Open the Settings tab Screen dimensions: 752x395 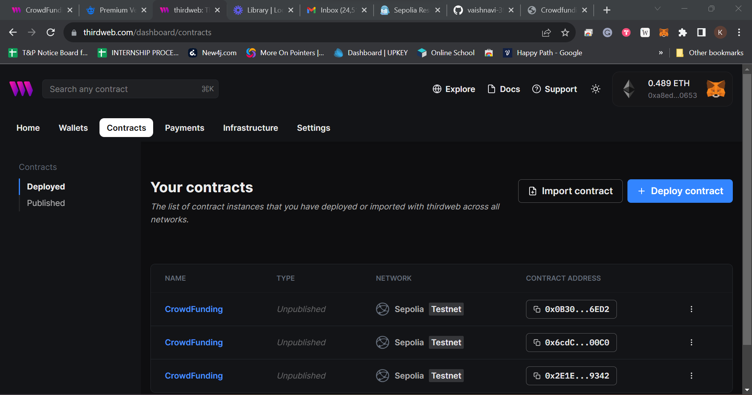(x=313, y=128)
